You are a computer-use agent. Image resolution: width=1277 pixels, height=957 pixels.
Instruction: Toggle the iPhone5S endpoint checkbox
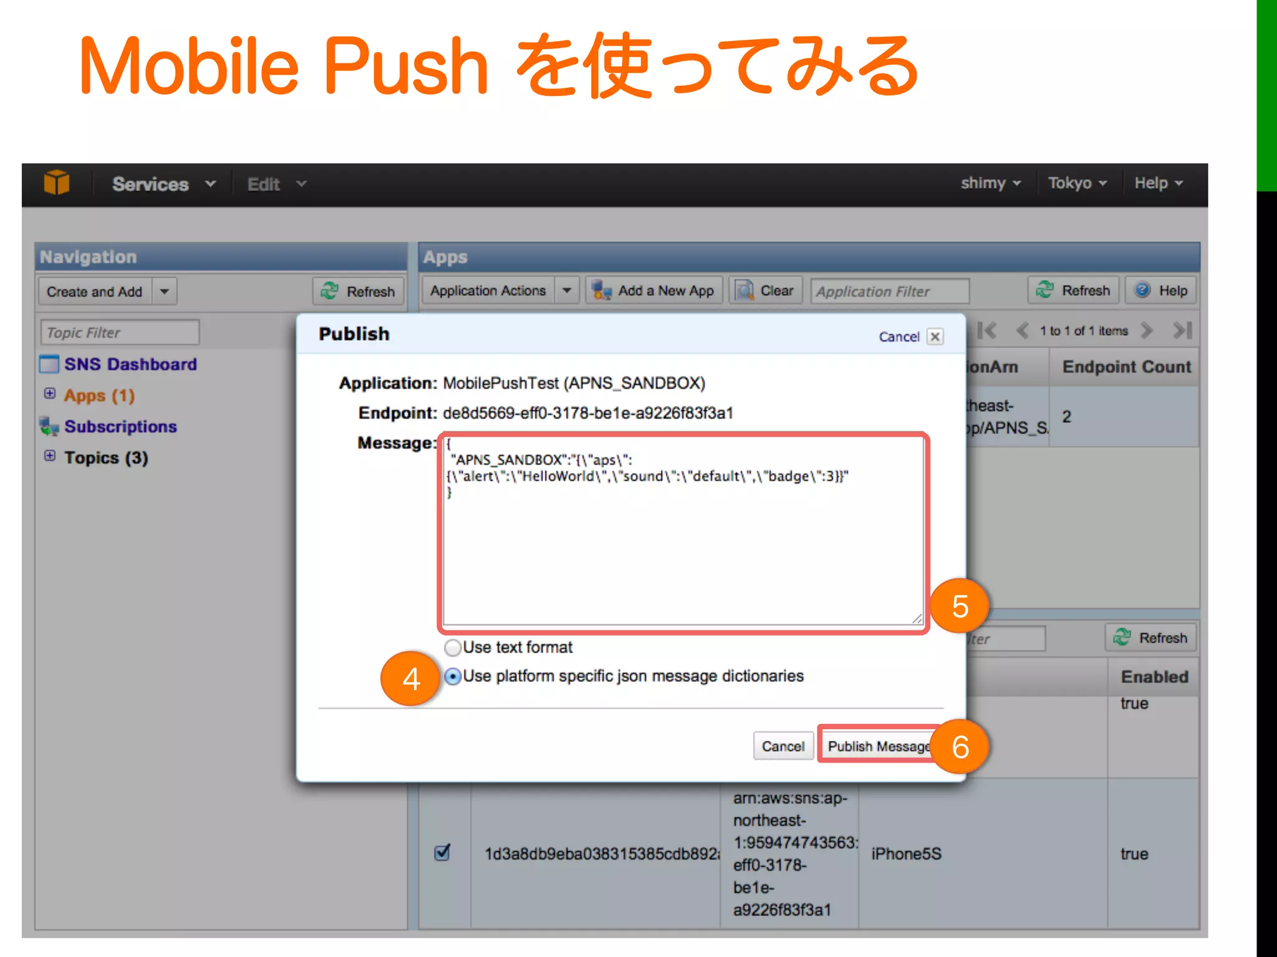click(x=442, y=852)
